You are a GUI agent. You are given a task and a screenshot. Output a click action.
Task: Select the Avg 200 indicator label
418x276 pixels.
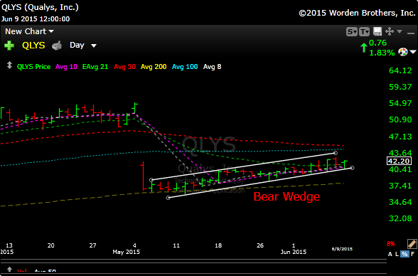(154, 67)
